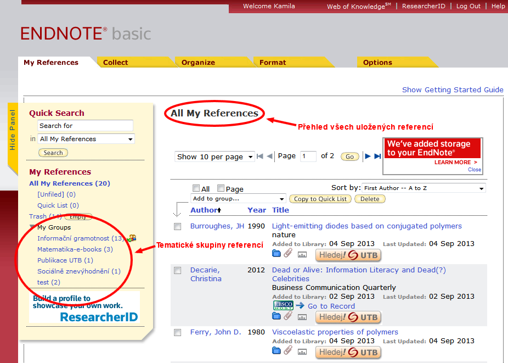Go to previous page arrow

pos(269,157)
